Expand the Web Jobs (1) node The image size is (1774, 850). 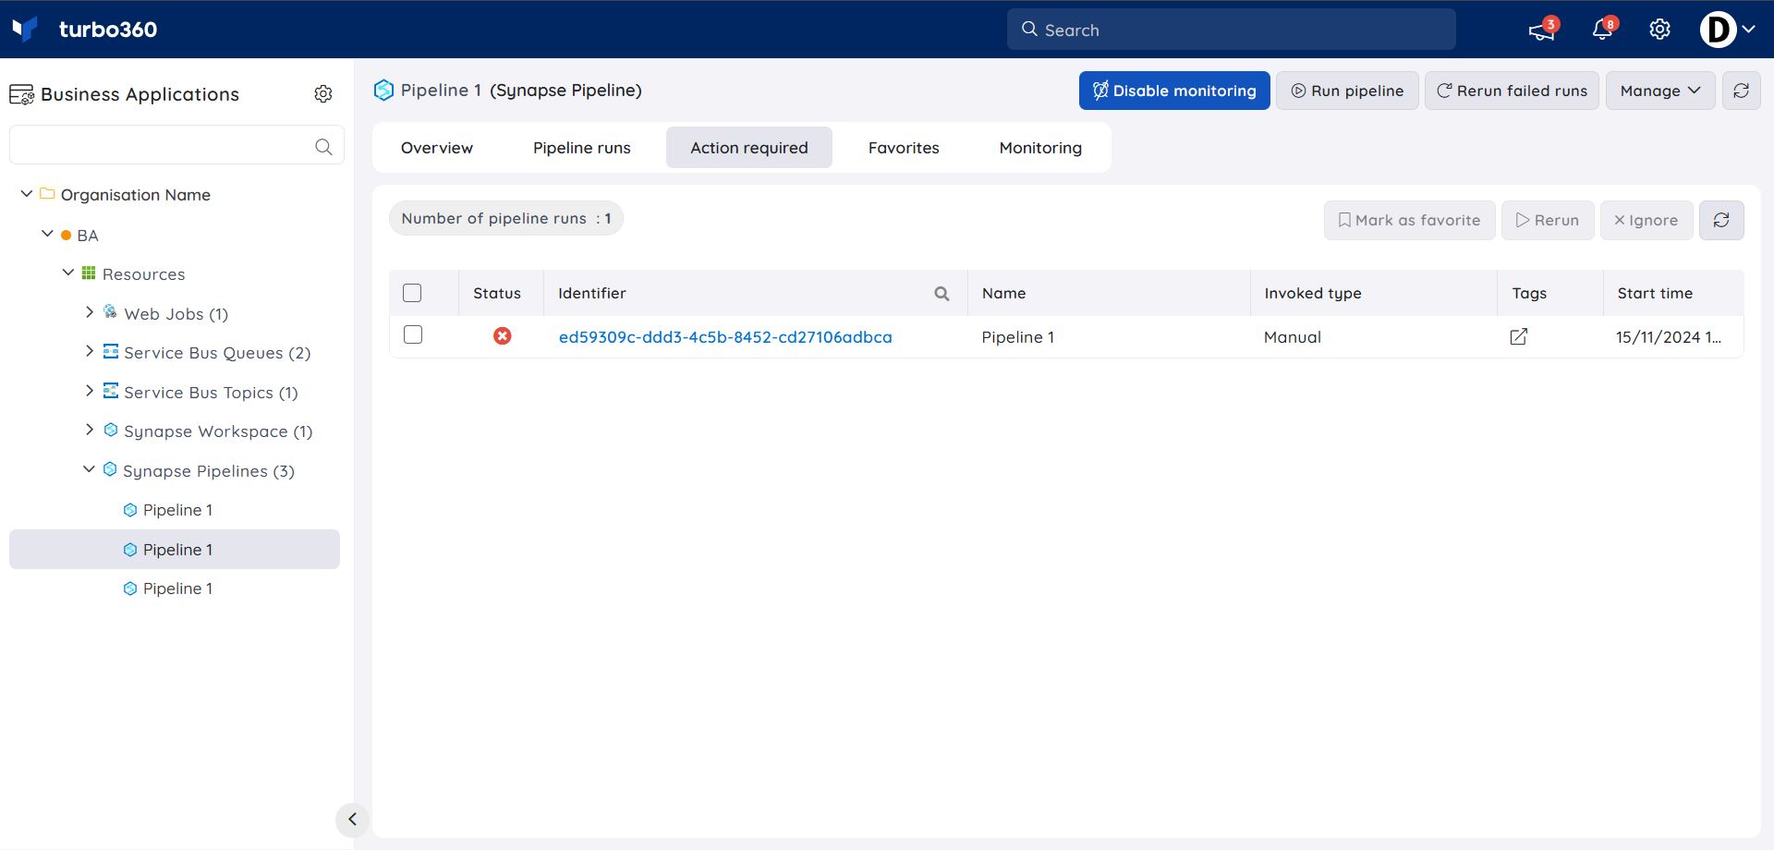89,312
